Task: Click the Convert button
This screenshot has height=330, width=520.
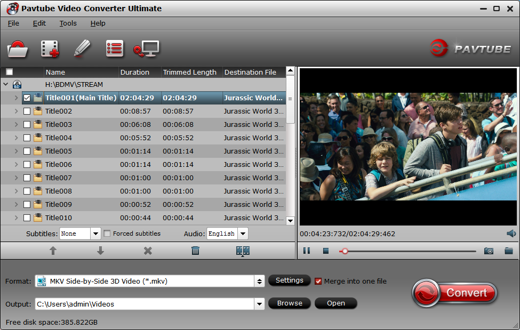Action: point(454,293)
